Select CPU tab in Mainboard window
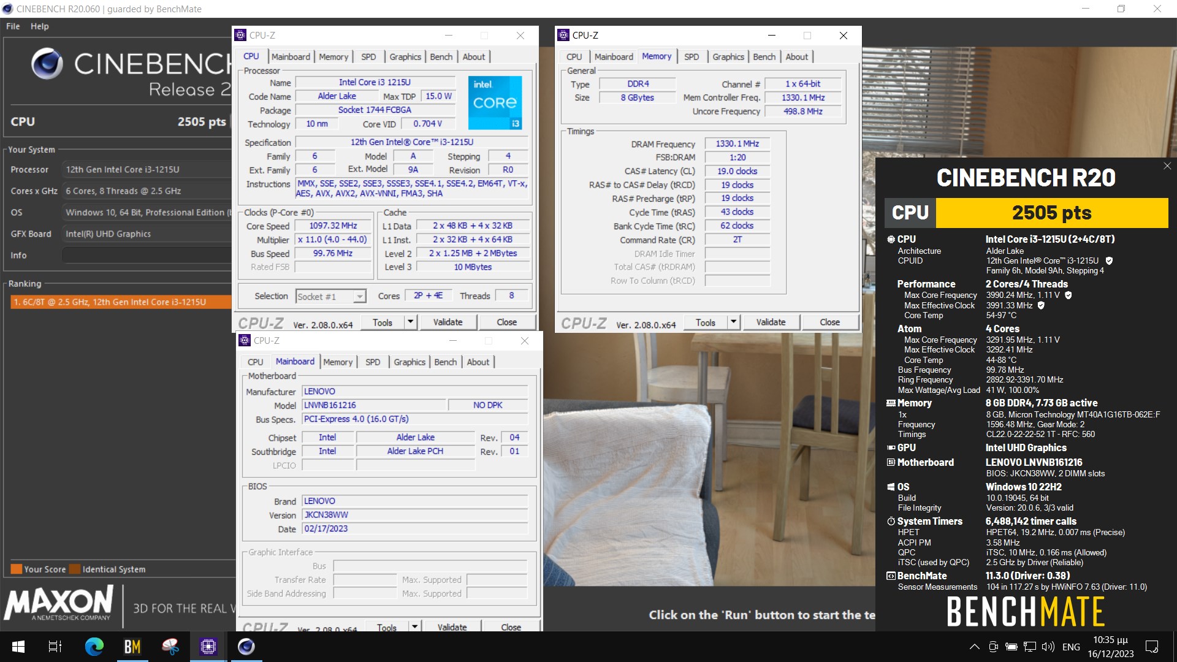This screenshot has height=662, width=1177. coord(256,362)
